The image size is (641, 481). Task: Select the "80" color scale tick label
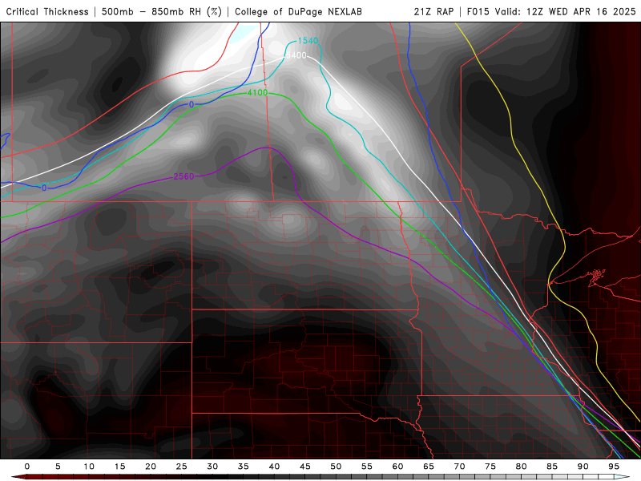click(x=522, y=467)
